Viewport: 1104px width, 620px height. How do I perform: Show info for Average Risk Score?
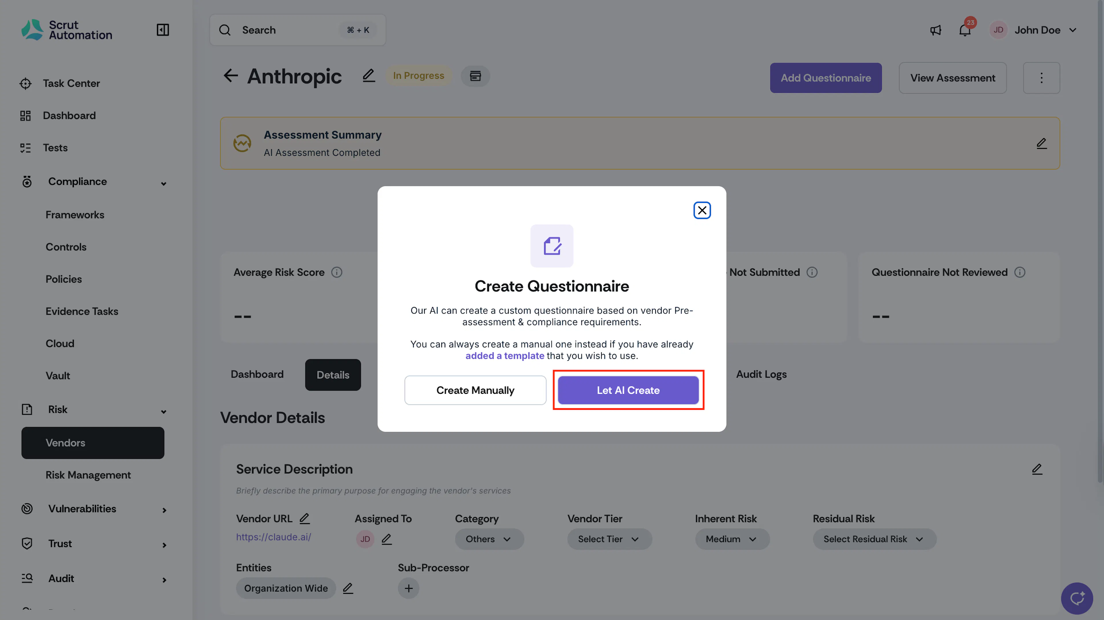coord(337,272)
